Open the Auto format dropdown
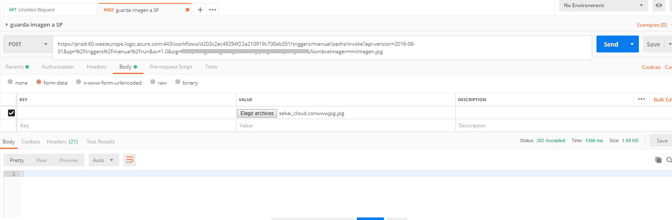Image resolution: width=672 pixels, height=220 pixels. click(x=104, y=160)
